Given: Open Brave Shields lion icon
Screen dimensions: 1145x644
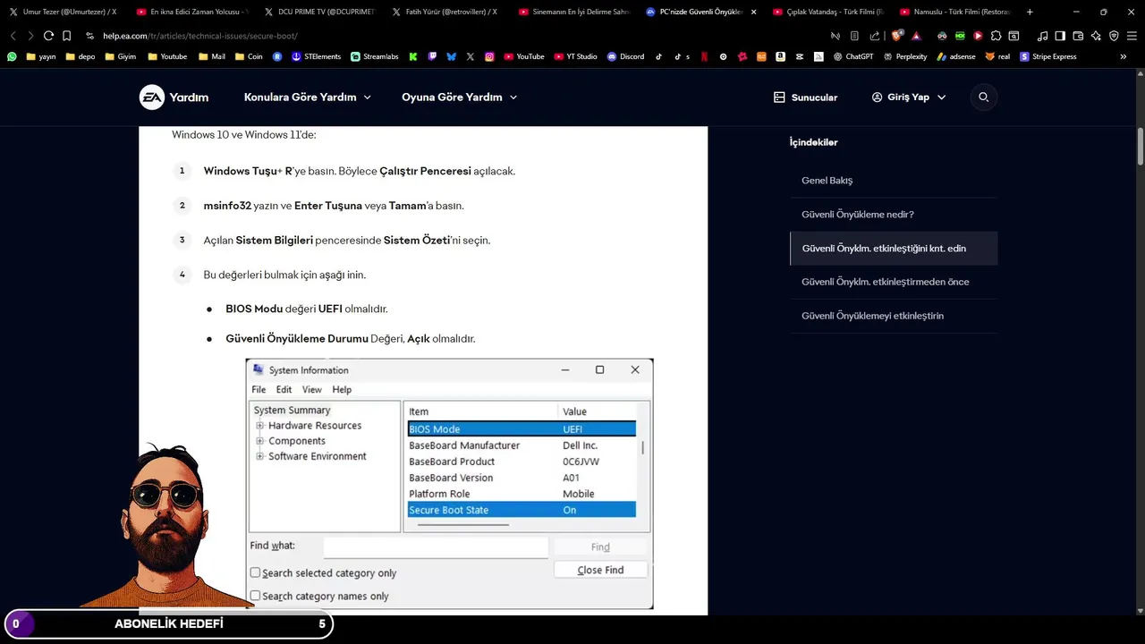Looking at the screenshot, I should pyautogui.click(x=896, y=36).
